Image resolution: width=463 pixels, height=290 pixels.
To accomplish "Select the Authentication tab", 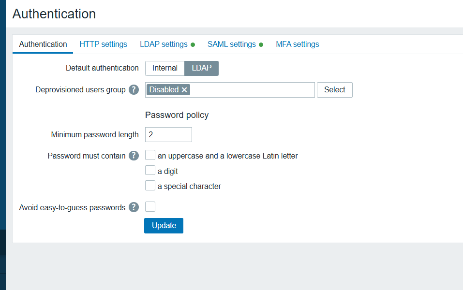I will coord(43,44).
